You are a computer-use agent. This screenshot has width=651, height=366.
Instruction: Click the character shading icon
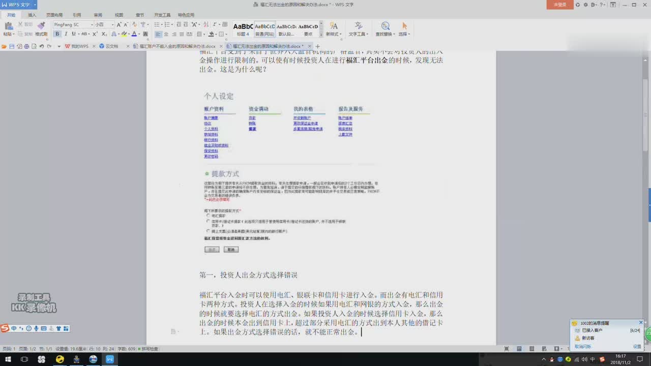(x=145, y=34)
